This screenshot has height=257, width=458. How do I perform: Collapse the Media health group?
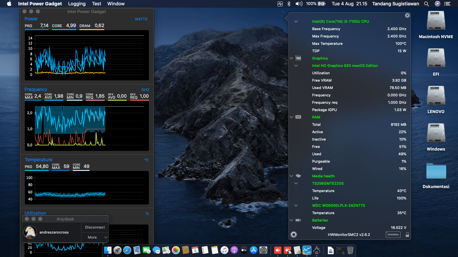(x=291, y=176)
